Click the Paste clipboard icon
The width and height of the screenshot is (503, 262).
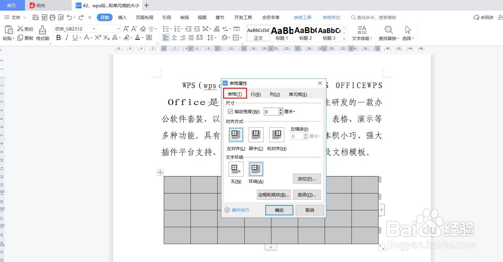[x=8, y=30]
